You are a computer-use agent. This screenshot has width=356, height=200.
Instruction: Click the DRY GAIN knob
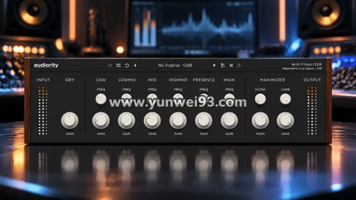click(x=70, y=120)
